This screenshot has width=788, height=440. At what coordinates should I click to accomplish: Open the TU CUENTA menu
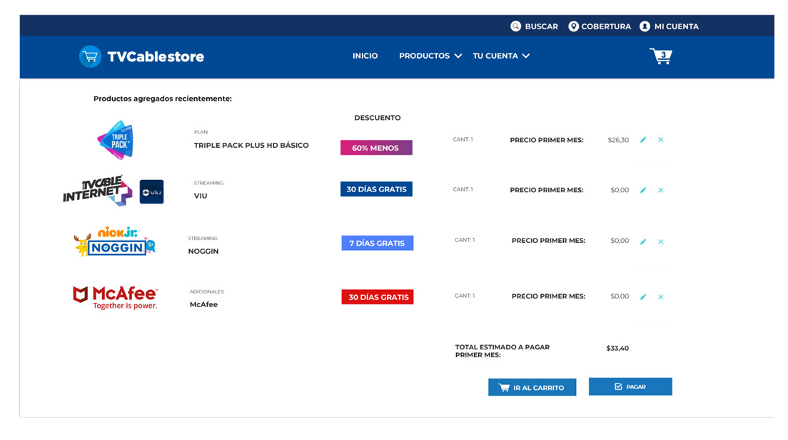coord(495,56)
